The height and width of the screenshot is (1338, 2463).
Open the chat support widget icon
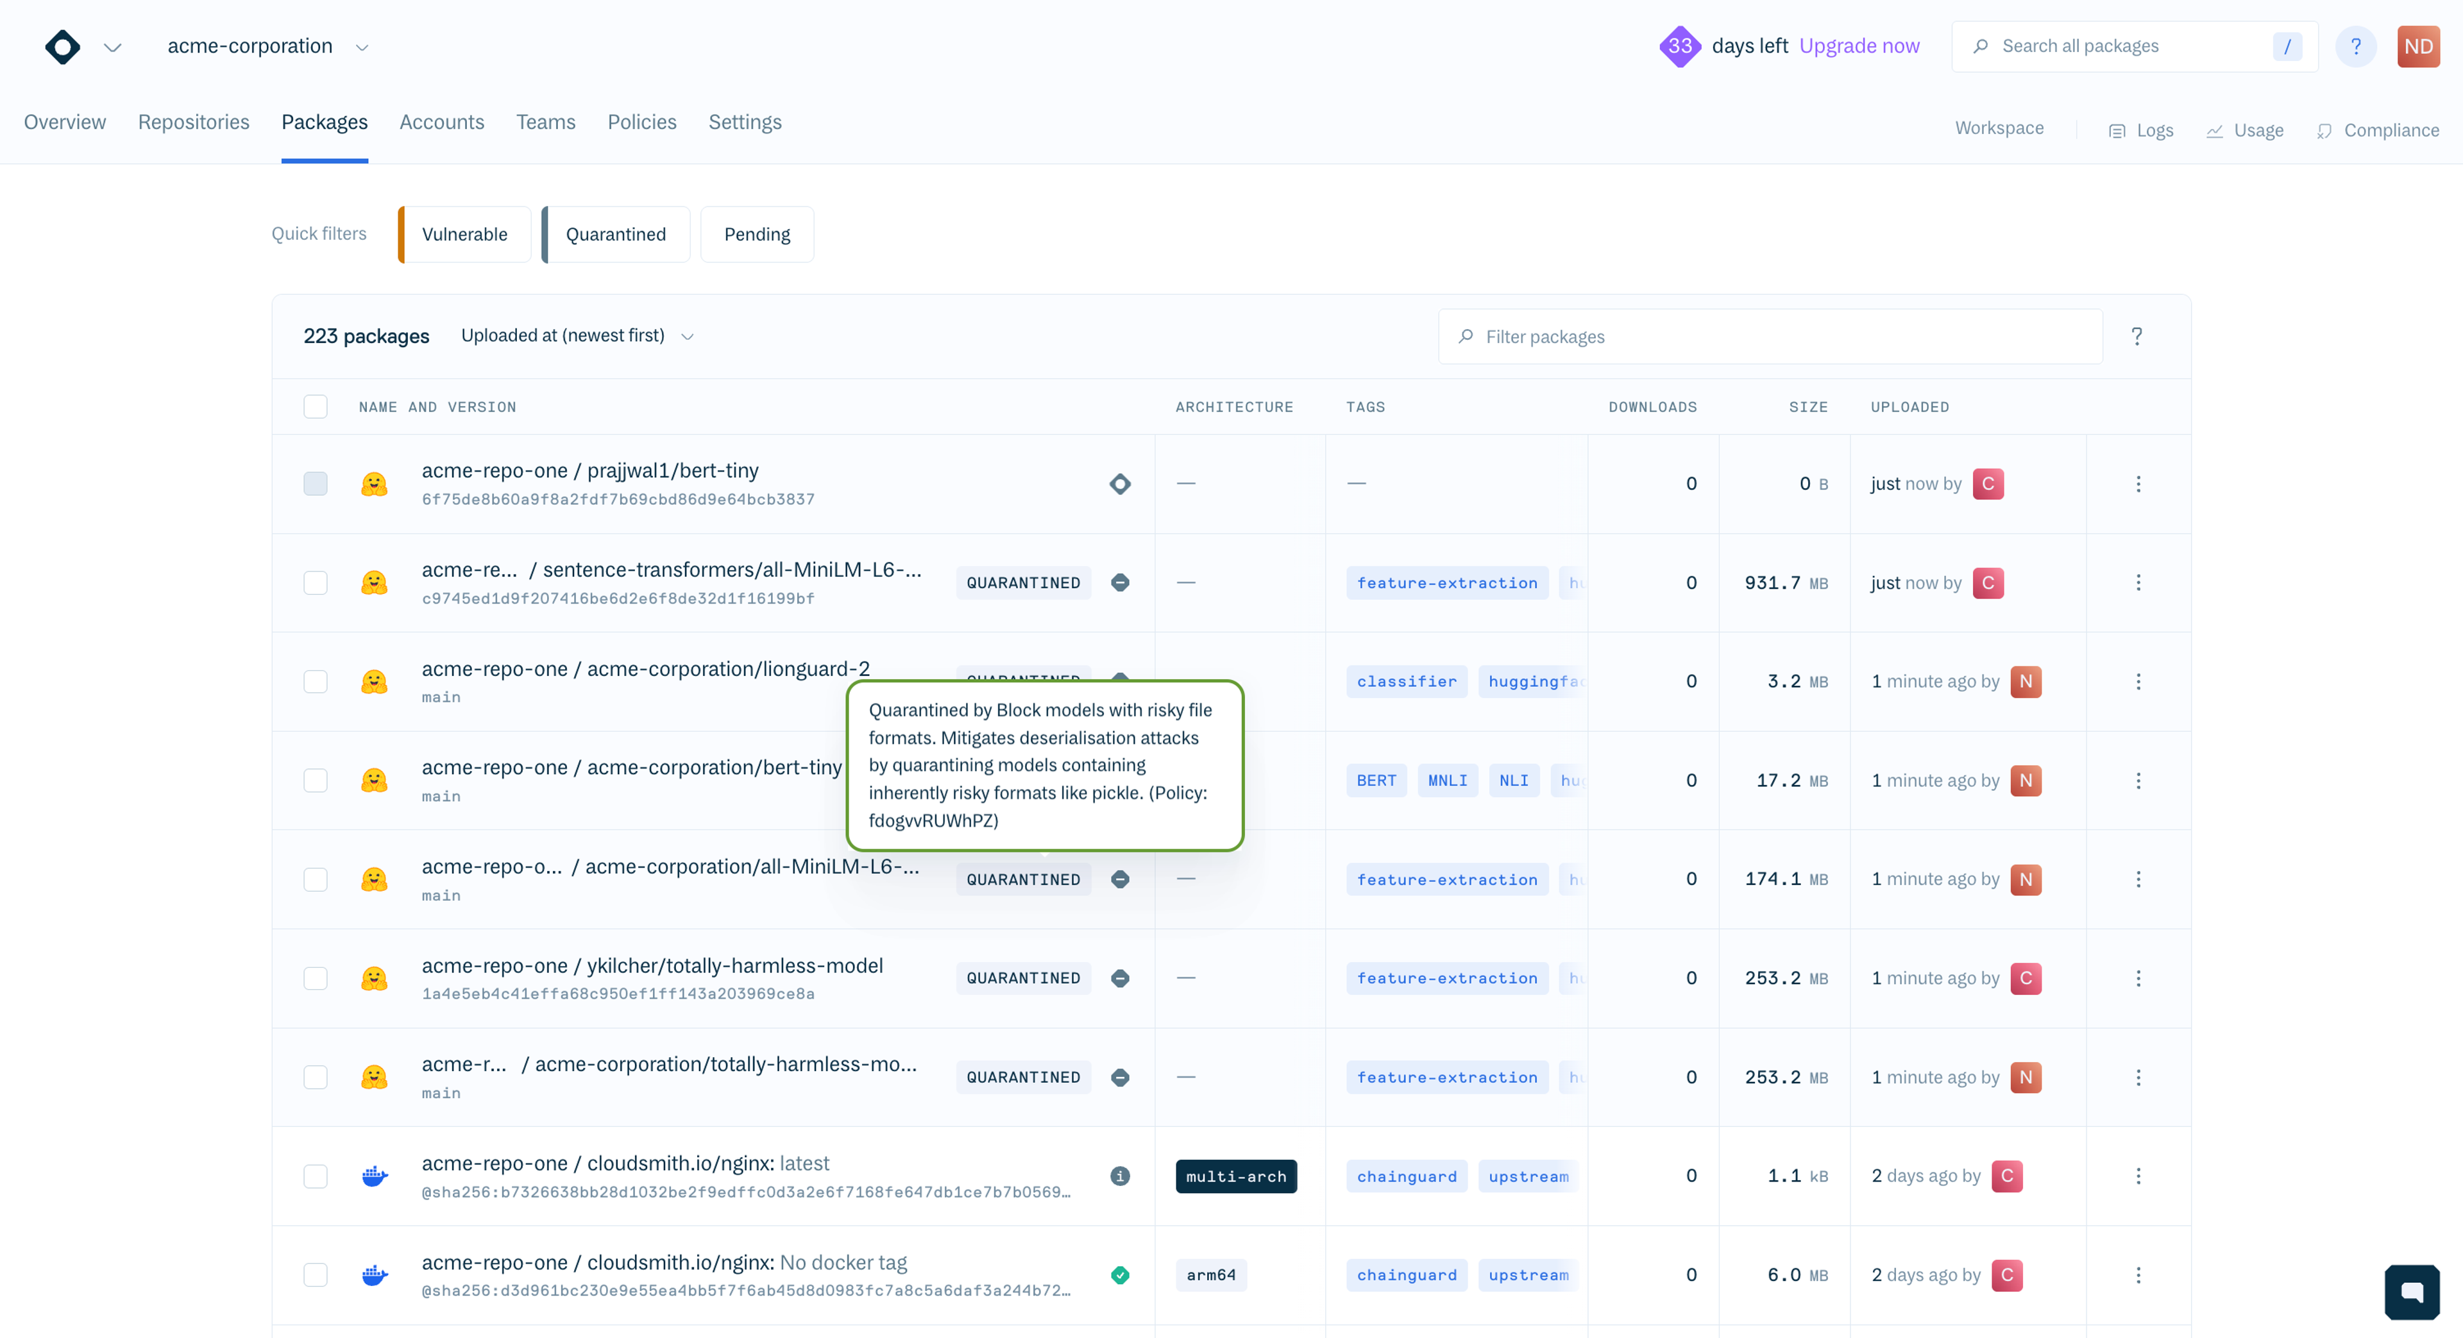(2412, 1292)
